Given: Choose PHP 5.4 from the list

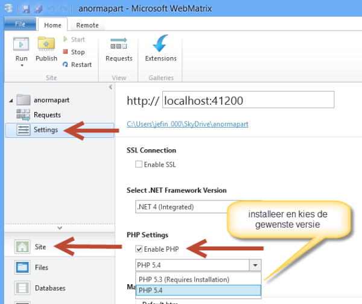Looking at the screenshot, I should [x=198, y=290].
